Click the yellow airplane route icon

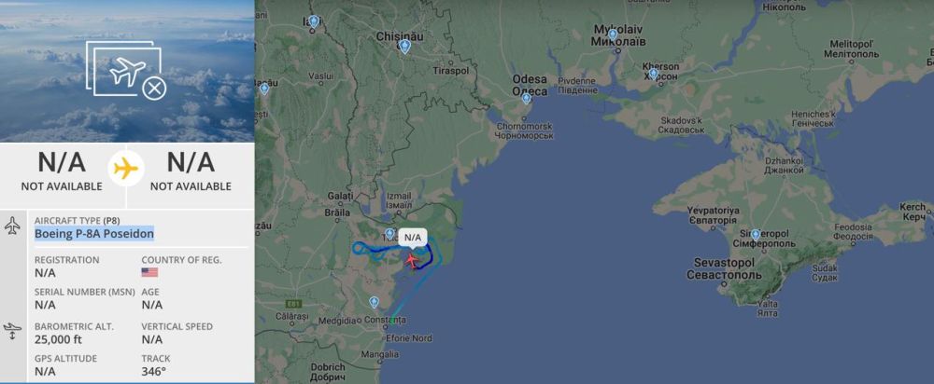[x=126, y=169]
